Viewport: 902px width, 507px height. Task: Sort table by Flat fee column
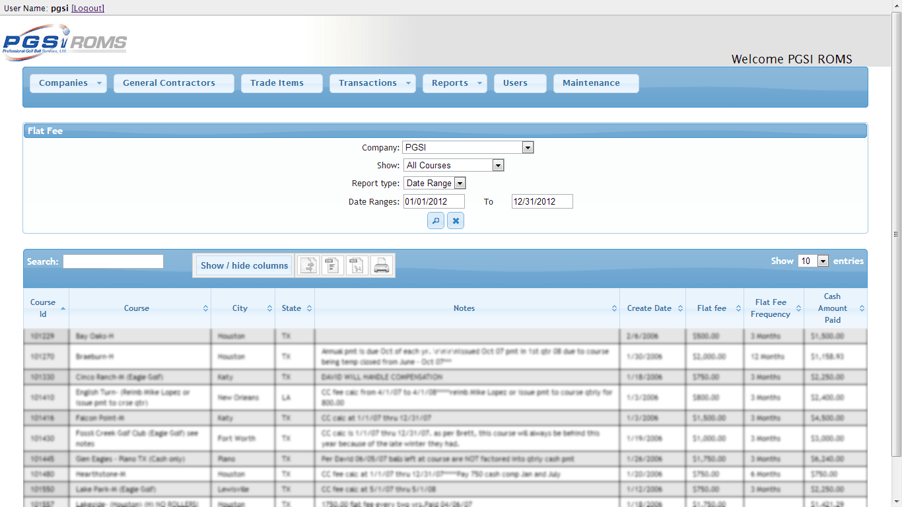point(714,308)
